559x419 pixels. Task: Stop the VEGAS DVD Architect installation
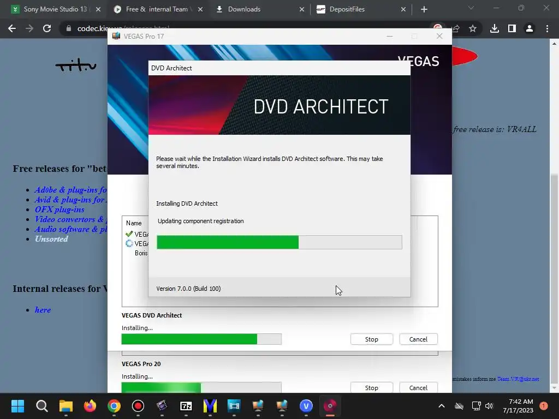(x=371, y=339)
